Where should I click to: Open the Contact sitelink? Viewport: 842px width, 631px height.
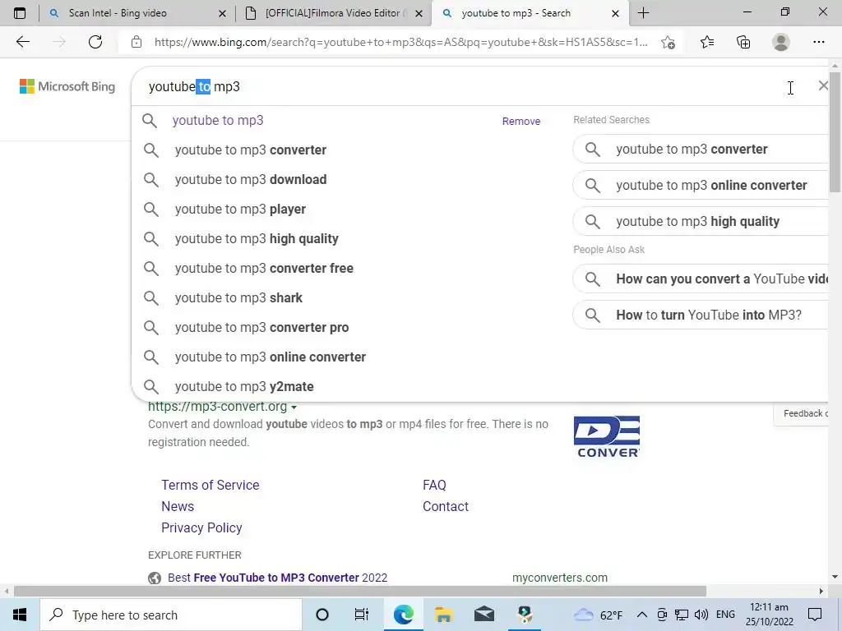coord(445,506)
